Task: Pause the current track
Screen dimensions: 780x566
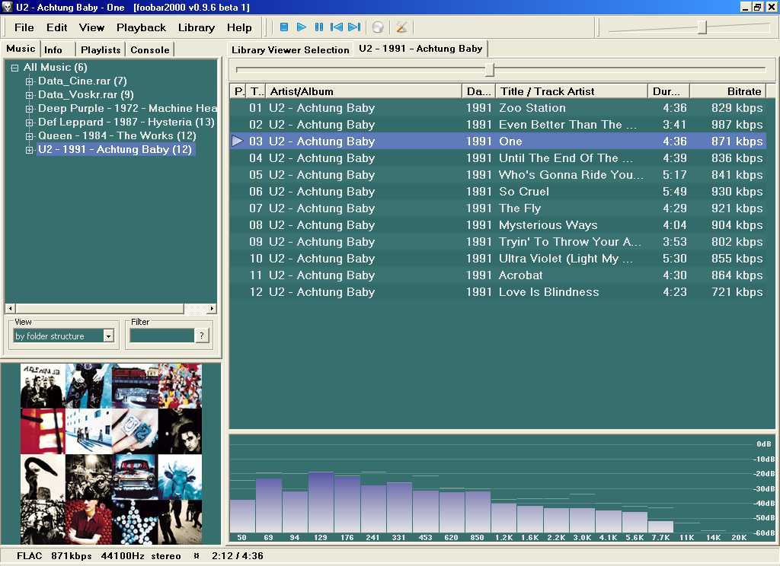Action: pos(318,27)
